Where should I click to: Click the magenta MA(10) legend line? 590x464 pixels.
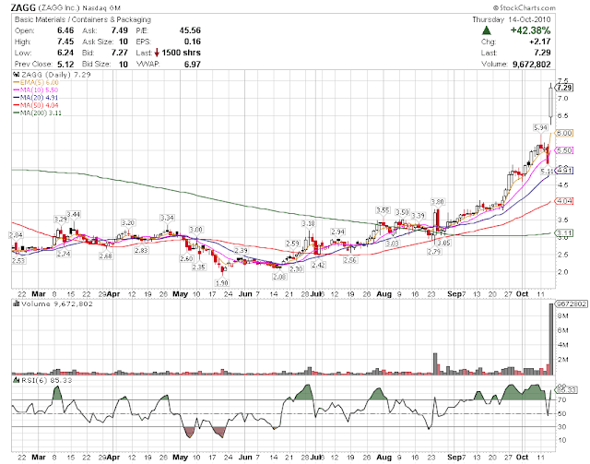point(17,90)
